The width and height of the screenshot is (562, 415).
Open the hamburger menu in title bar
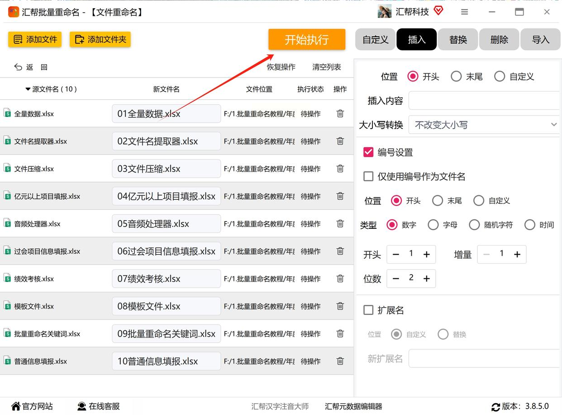tap(465, 12)
